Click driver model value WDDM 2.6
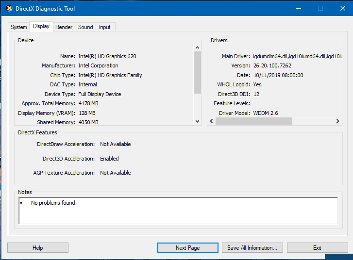This screenshot has height=260, width=353. (x=266, y=113)
